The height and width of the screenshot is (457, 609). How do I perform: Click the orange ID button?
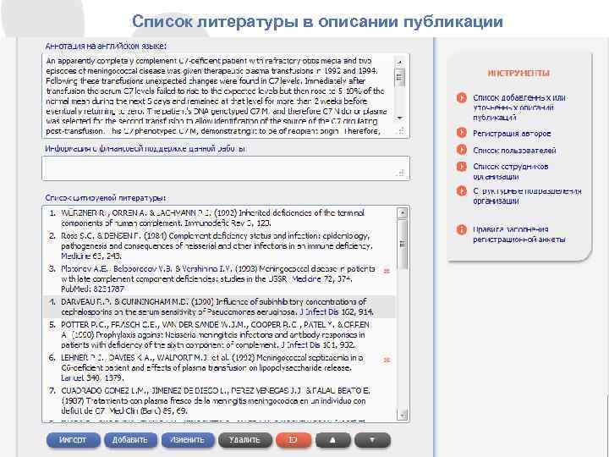point(294,440)
